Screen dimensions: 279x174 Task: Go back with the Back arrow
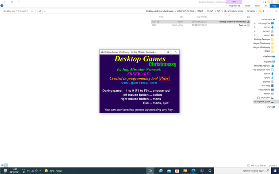276,11
